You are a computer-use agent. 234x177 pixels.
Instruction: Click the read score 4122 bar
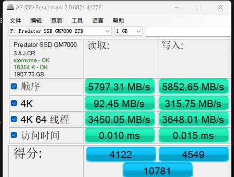[121, 154]
